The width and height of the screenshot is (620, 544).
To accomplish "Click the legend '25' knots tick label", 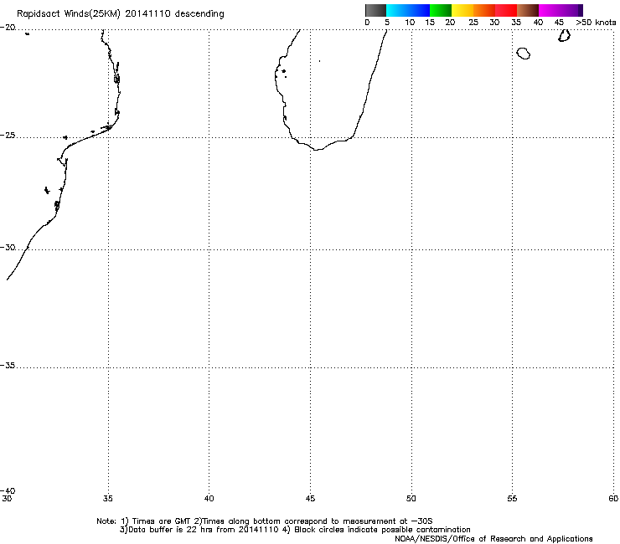I will pos(473,22).
